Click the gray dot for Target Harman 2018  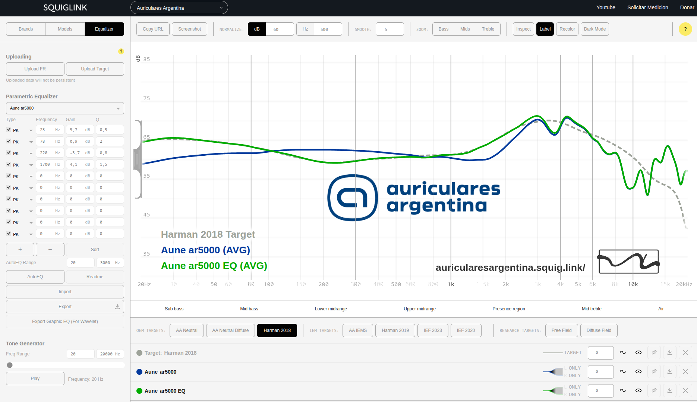(139, 353)
